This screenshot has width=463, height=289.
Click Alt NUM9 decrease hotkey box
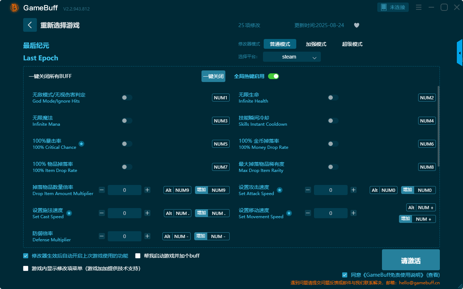[178, 190]
